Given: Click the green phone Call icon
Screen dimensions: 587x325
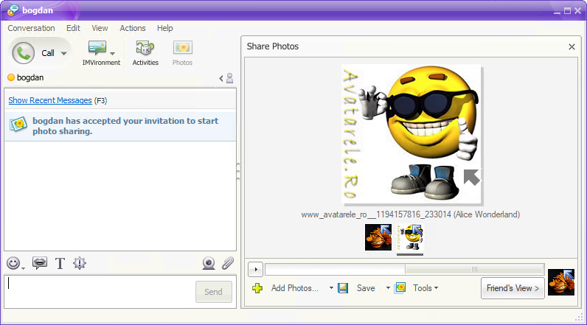Looking at the screenshot, I should [x=23, y=53].
